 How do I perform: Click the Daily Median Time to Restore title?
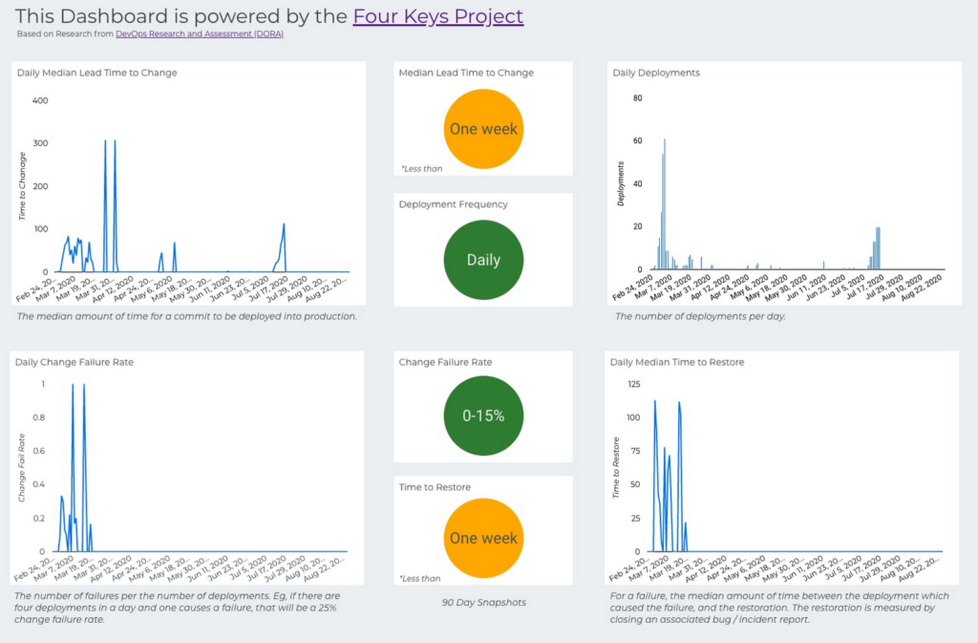(x=677, y=362)
